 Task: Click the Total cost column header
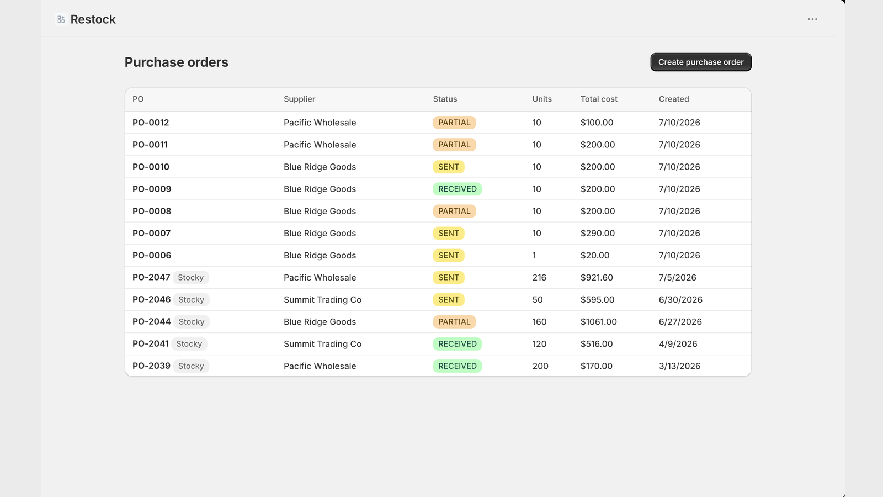(x=599, y=99)
